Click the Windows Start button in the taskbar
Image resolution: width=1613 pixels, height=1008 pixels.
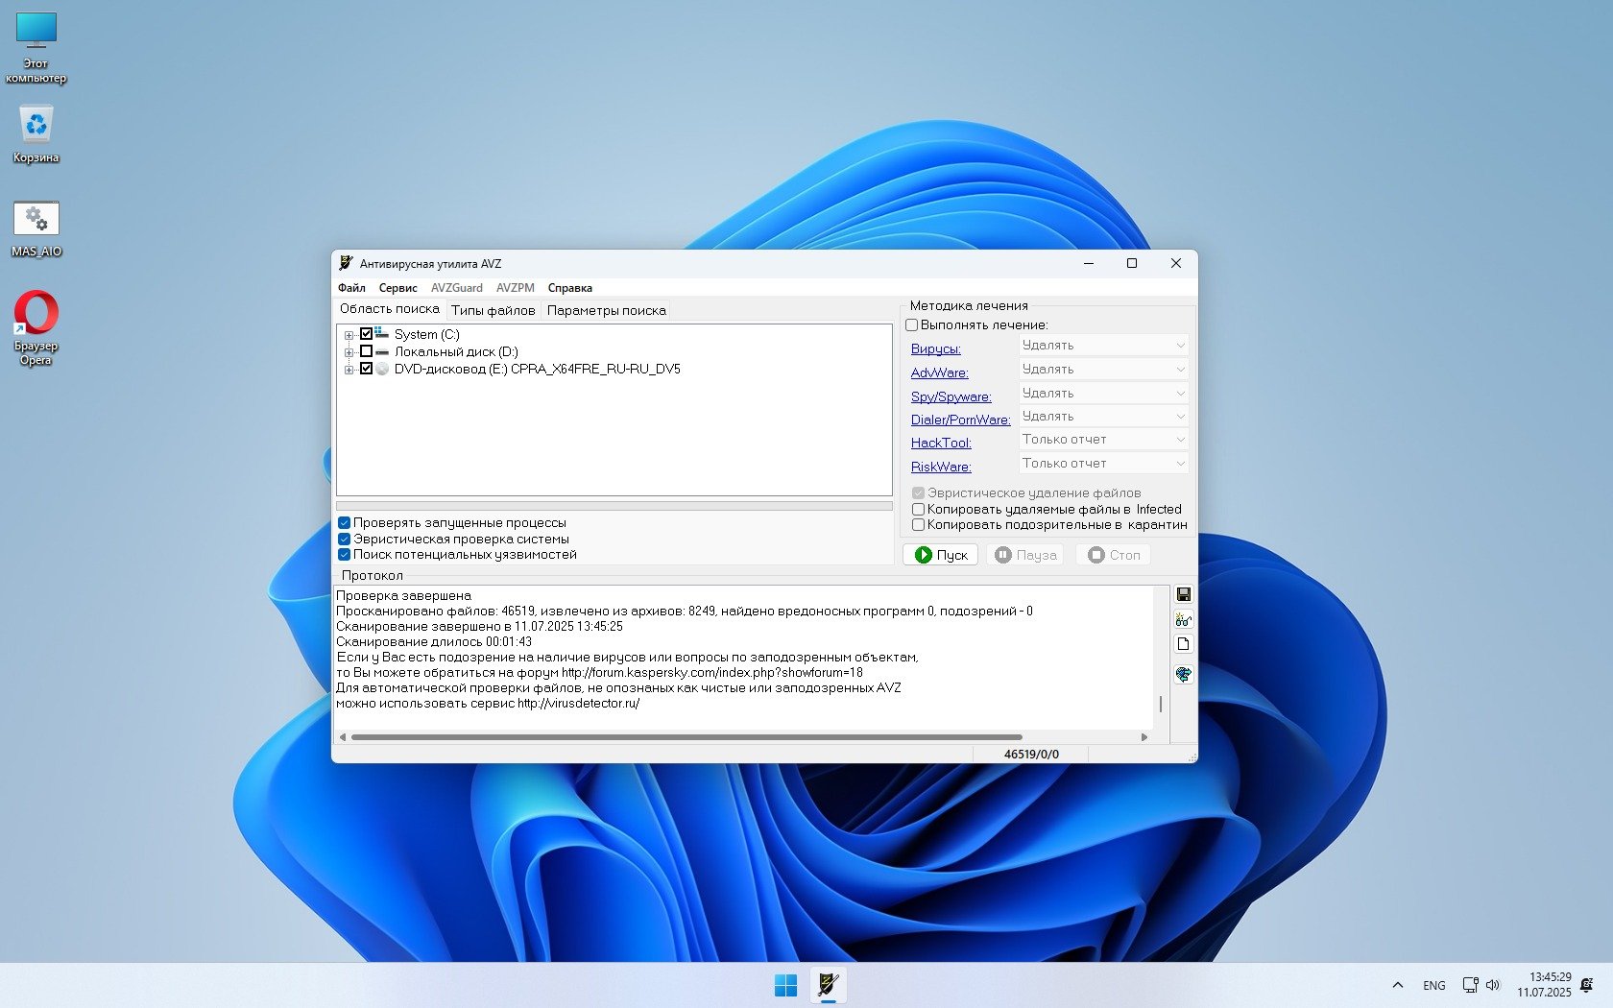pos(785,985)
